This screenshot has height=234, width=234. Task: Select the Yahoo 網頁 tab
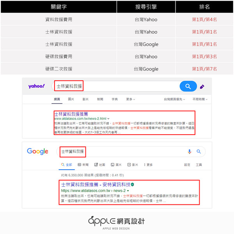(x=57, y=99)
